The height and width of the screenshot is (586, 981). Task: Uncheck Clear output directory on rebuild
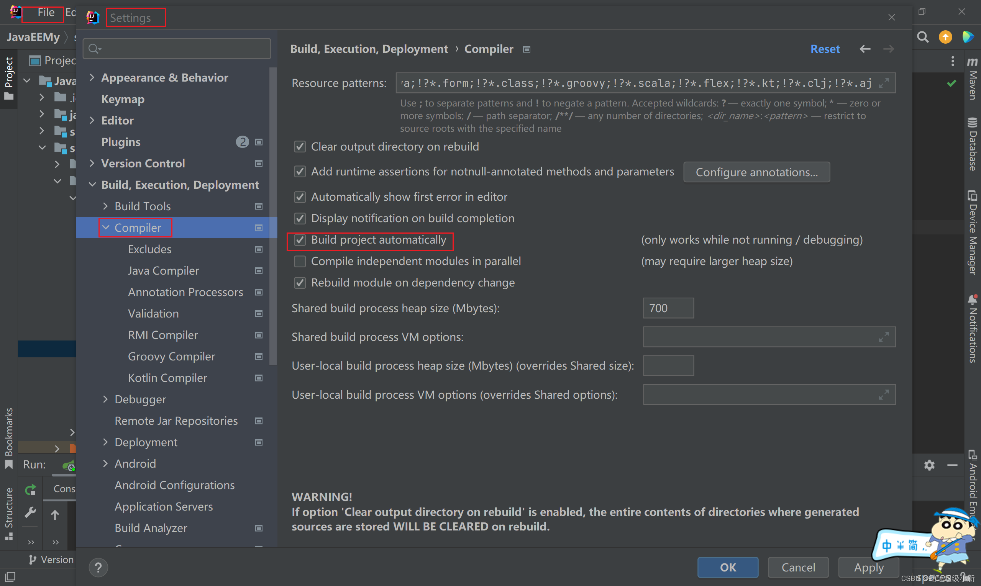pyautogui.click(x=300, y=146)
